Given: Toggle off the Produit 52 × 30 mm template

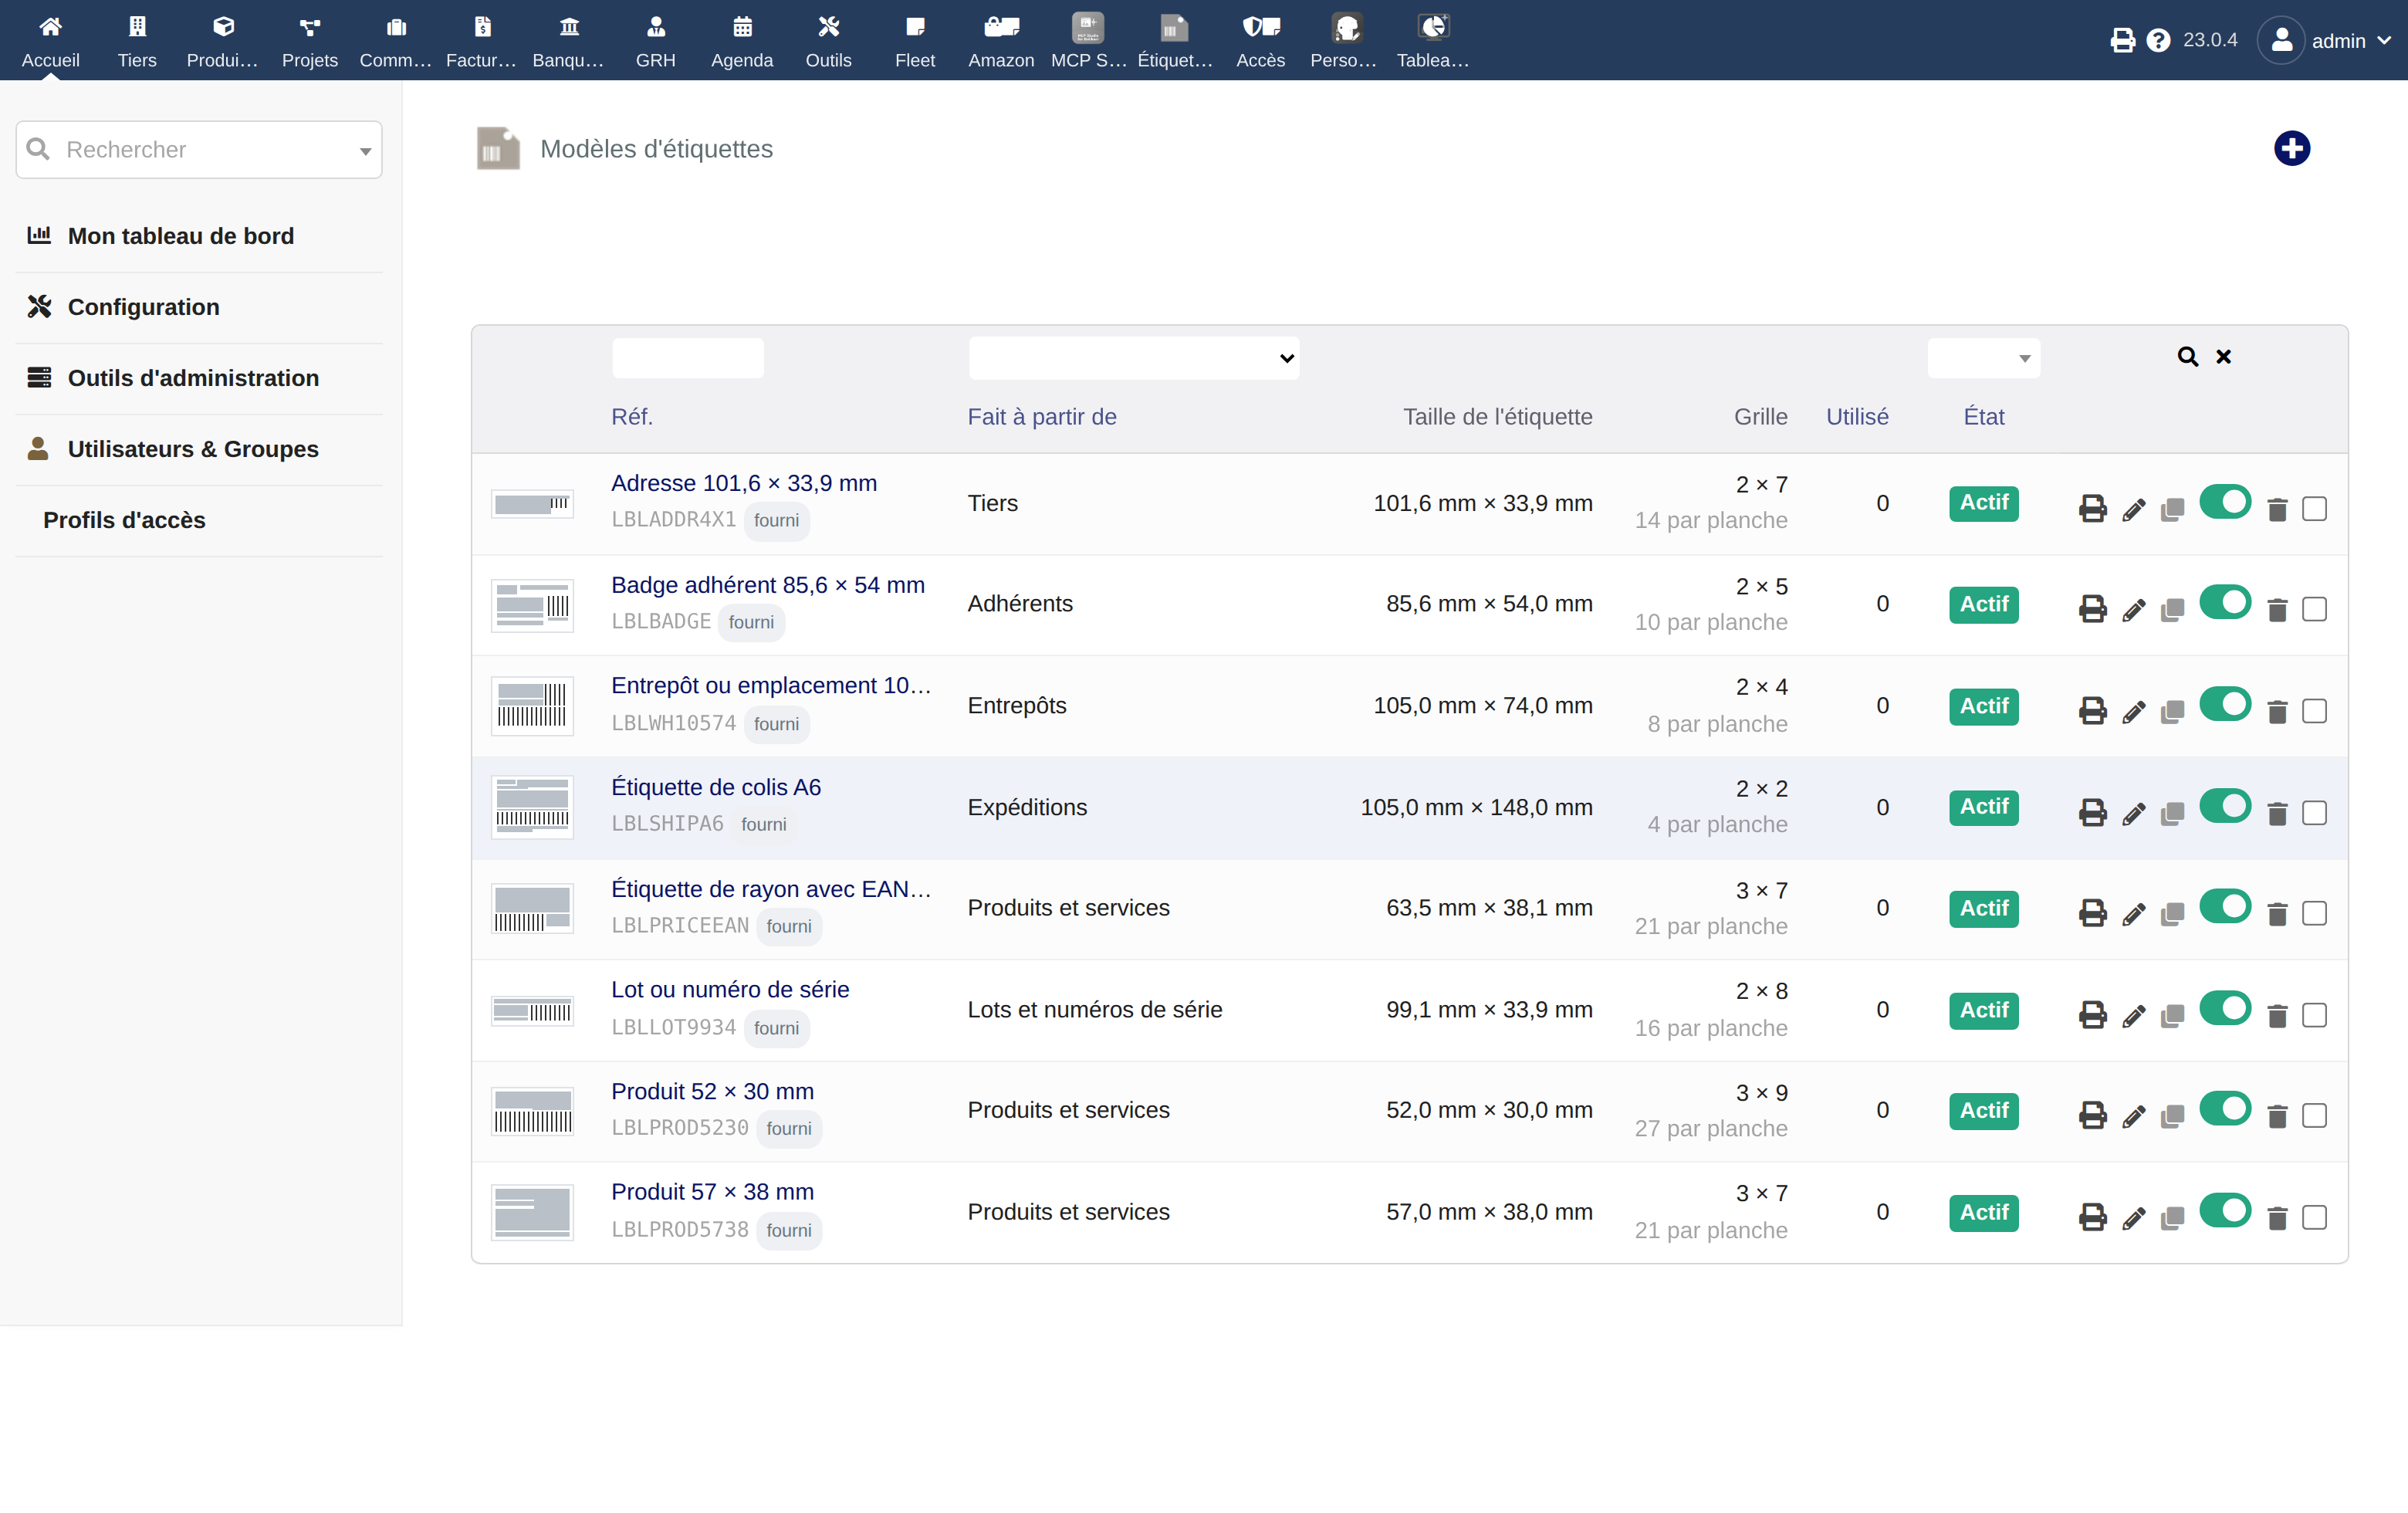Looking at the screenshot, I should (x=2224, y=1108).
